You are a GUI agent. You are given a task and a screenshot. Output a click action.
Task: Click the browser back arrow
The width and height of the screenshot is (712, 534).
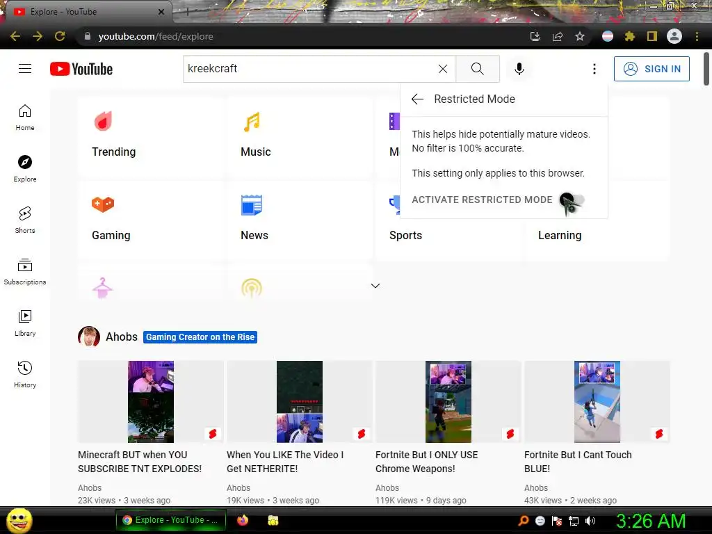(15, 36)
